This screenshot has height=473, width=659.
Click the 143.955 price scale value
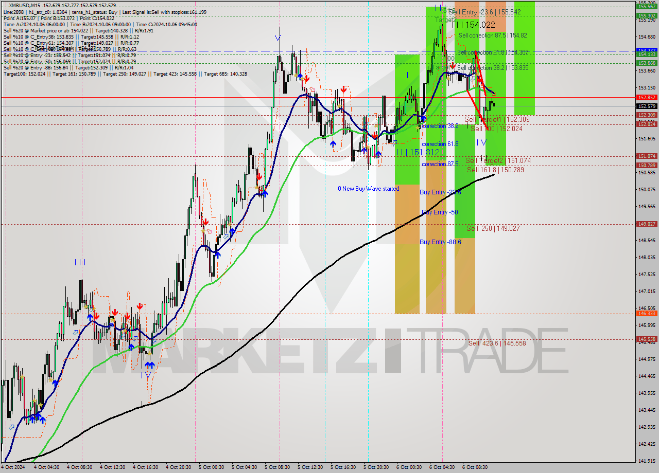(647, 393)
